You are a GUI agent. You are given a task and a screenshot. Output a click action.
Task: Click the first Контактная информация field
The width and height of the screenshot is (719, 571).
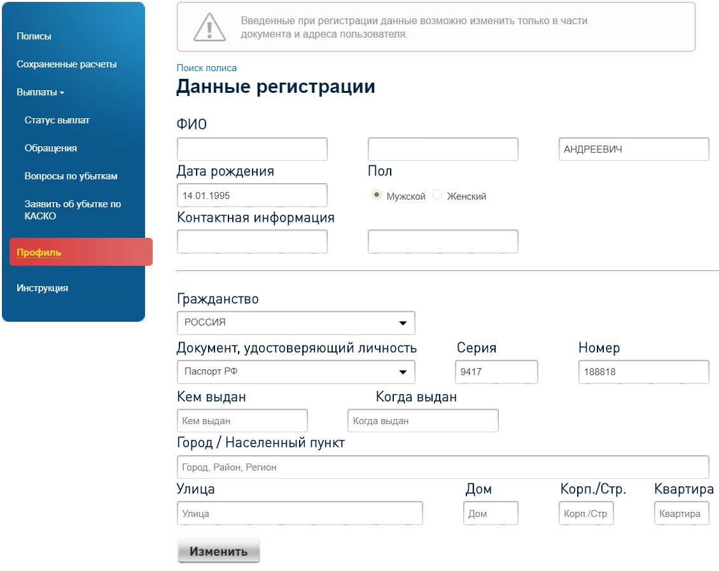[252, 242]
